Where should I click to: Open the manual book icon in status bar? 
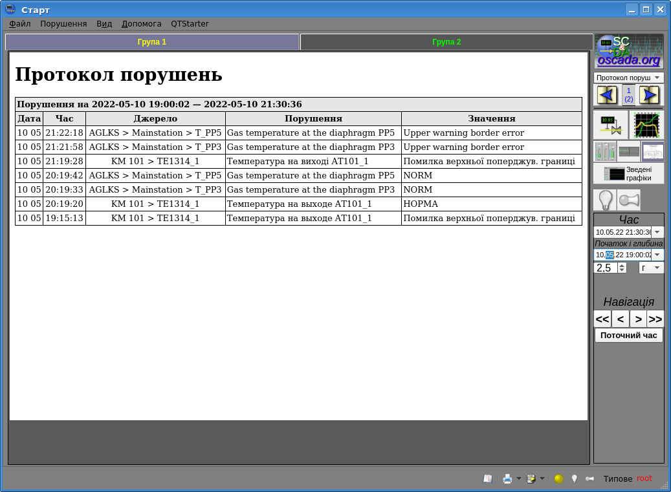488,478
